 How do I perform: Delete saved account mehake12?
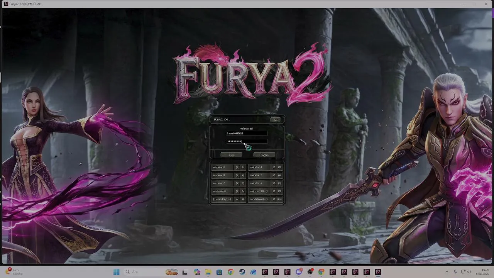pyautogui.click(x=274, y=175)
